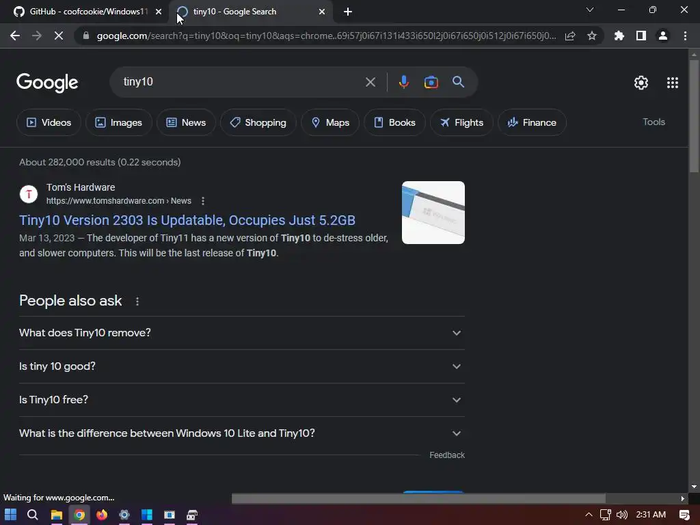Filter results by Images
The height and width of the screenshot is (525, 700).
119,122
